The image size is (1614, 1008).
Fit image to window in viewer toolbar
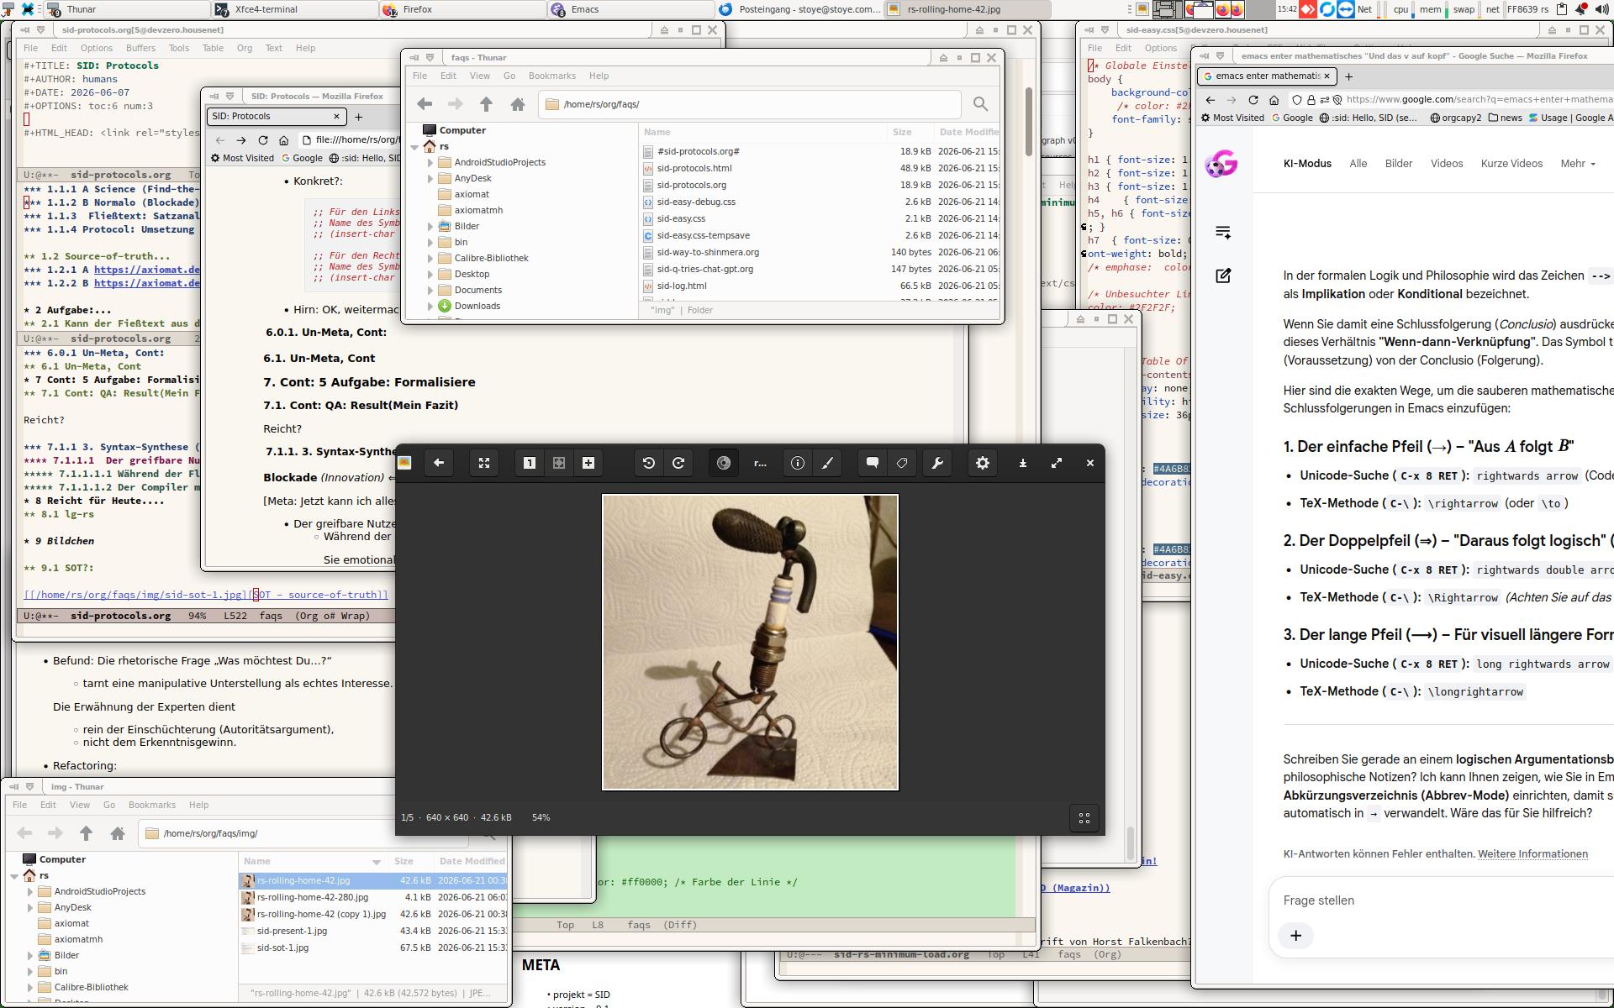coord(559,463)
